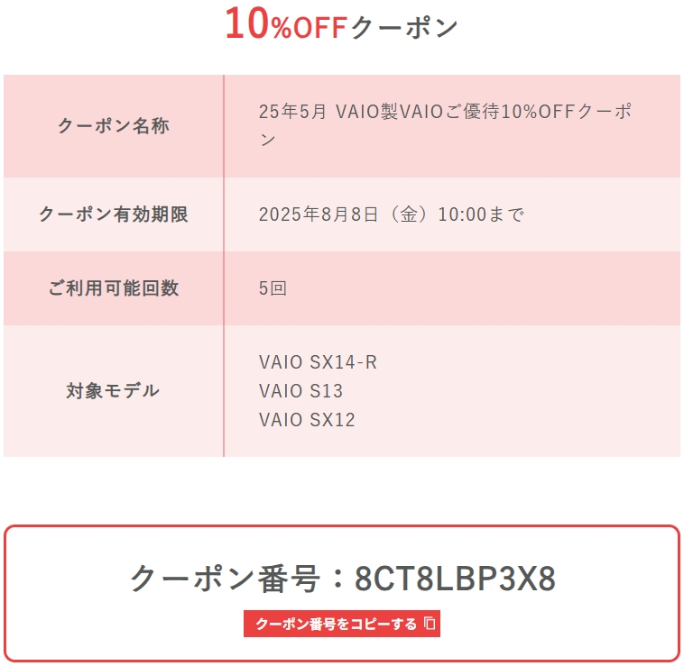Click the expiry date 2025年8月8日 text
The image size is (684, 666).
(319, 214)
